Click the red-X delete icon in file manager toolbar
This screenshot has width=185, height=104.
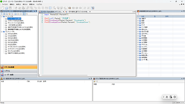coord(12,14)
